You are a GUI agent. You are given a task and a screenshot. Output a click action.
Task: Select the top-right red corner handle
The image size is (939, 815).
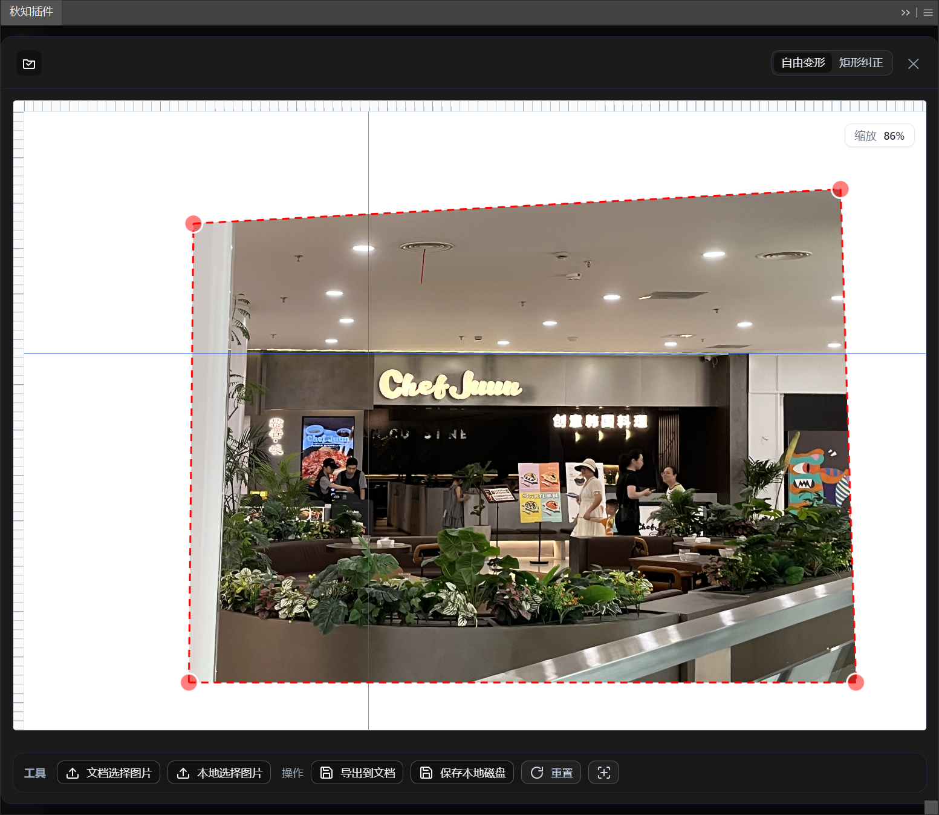pyautogui.click(x=840, y=189)
